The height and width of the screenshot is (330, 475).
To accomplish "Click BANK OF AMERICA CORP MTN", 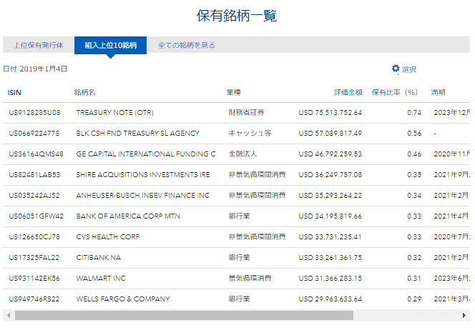I will (x=128, y=216).
